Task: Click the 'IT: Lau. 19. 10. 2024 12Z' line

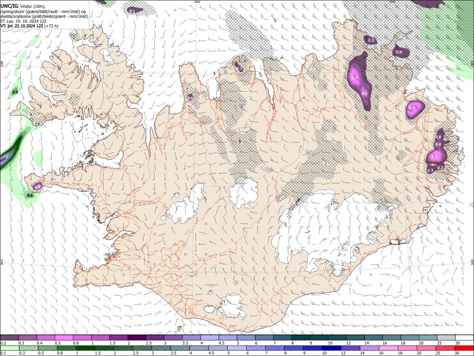Action: [x=24, y=21]
